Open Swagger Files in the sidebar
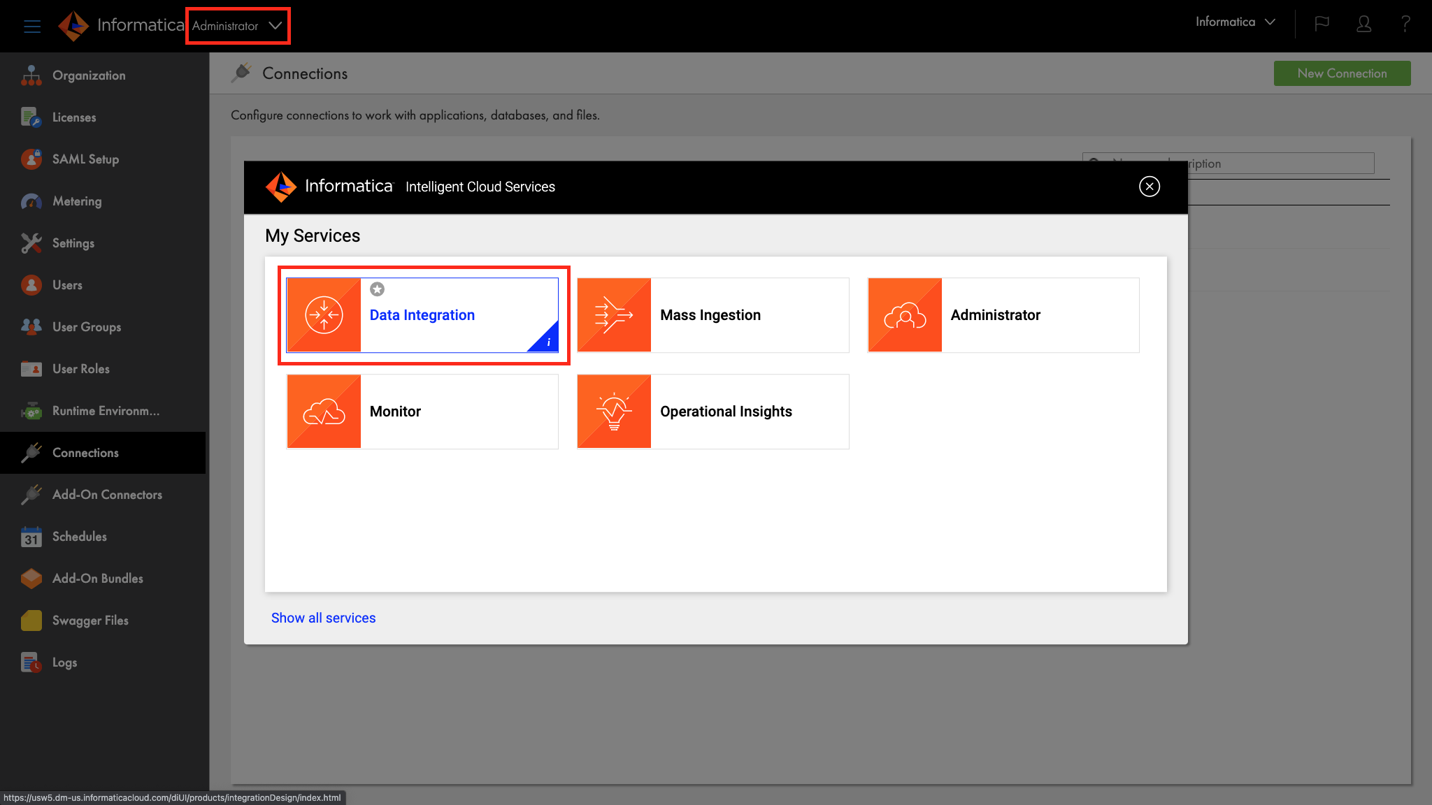 (103, 621)
